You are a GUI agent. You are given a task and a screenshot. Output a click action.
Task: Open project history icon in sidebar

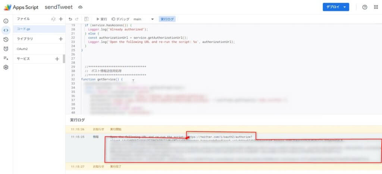point(6,39)
